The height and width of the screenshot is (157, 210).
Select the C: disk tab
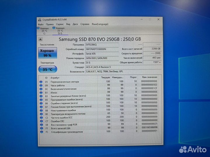(x=44, y=31)
